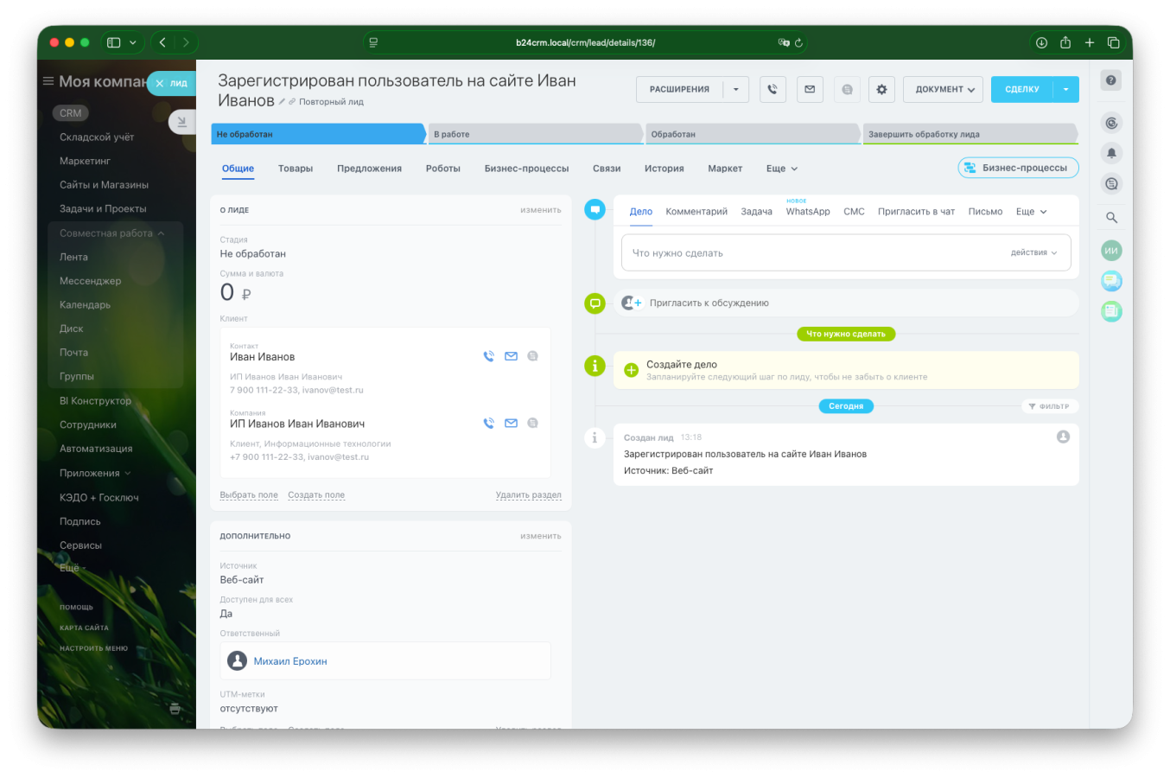
Task: Click help question mark icon
Action: (x=1111, y=80)
